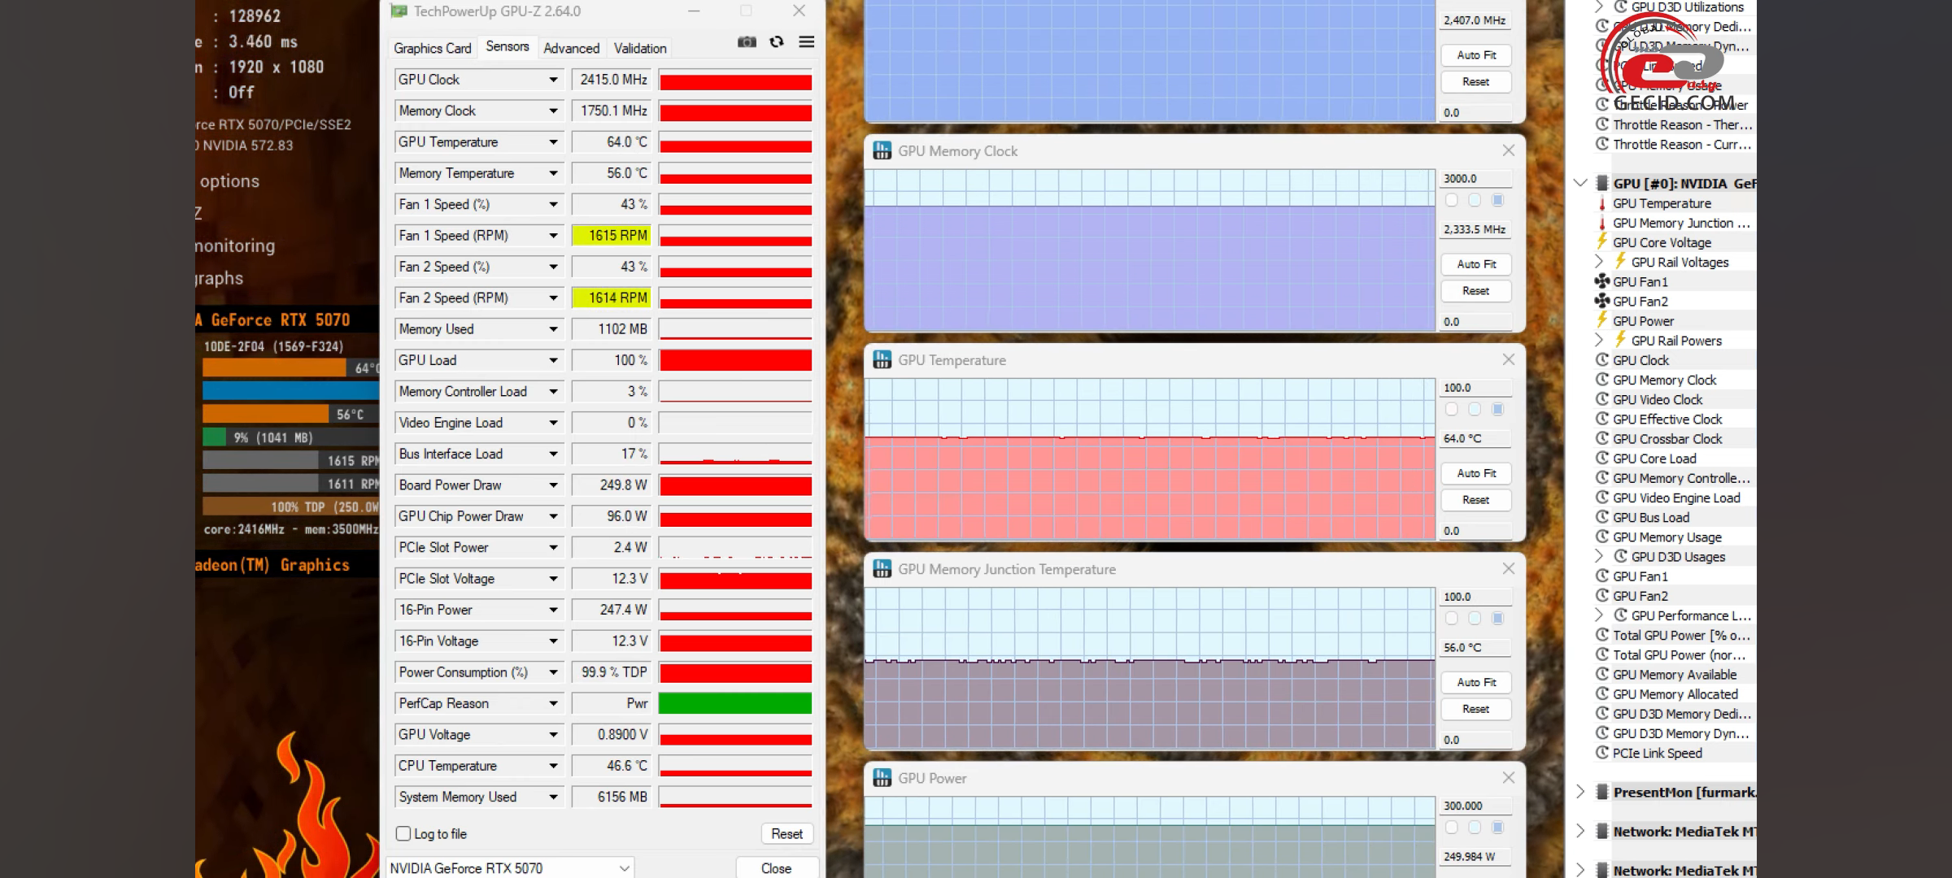Click the clock icon beside GPU Bus Load
This screenshot has height=878, width=1952.
[x=1602, y=517]
